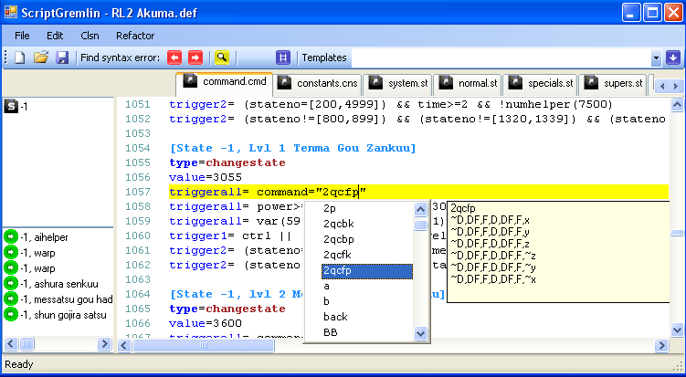Viewport: 686px width, 377px height.
Task: Open the yellow magnifier search tool
Action: click(x=222, y=58)
